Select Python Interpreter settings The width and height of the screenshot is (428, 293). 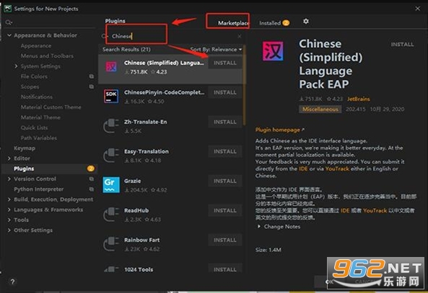(38, 189)
